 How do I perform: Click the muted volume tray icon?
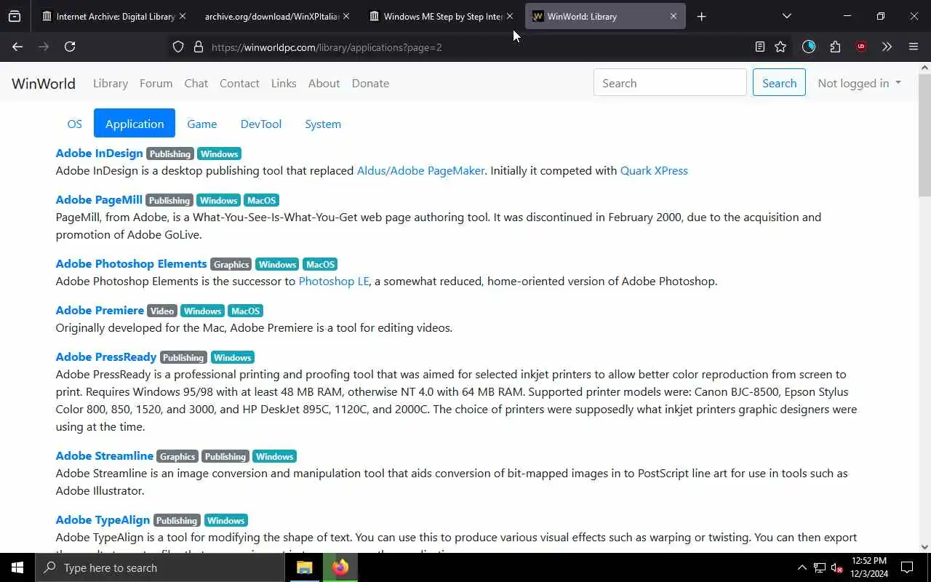pyautogui.click(x=837, y=567)
